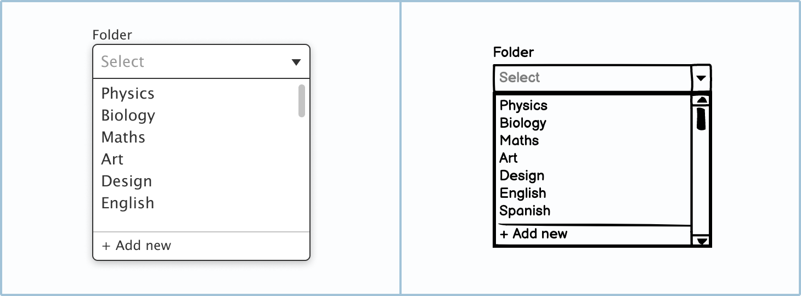The height and width of the screenshot is (296, 801).
Task: Click the wireframe scrollbar up arrow
Action: [701, 100]
